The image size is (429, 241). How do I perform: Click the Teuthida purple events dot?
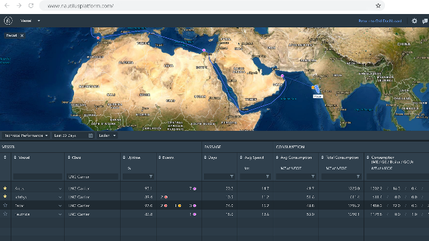[195, 214]
